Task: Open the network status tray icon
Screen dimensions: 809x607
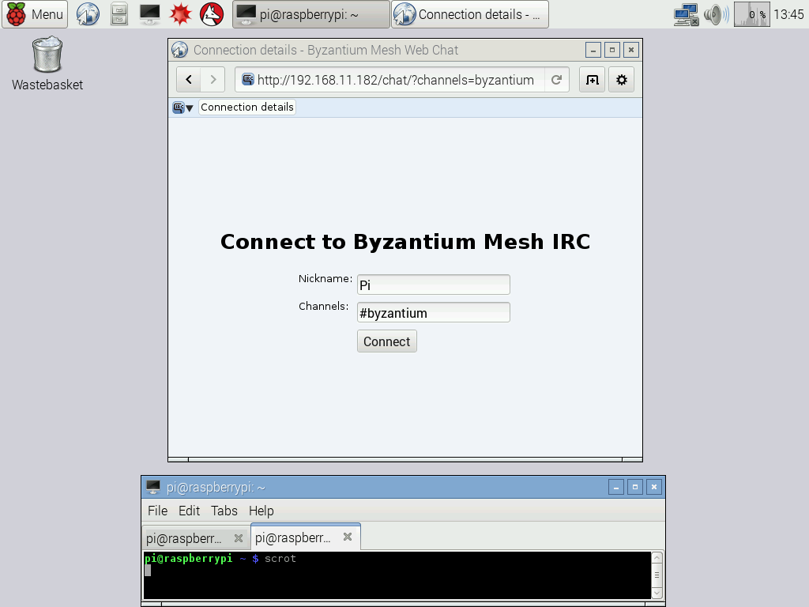Action: (687, 14)
